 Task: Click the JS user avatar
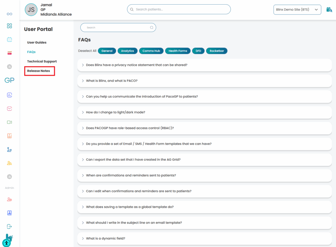click(31, 10)
